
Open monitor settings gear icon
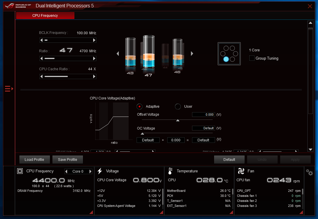point(309,172)
